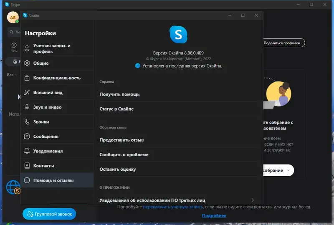Click the microphone icon for Звук и видео
The height and width of the screenshot is (225, 334).
click(x=27, y=107)
